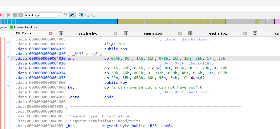Switch to the Hex view tab

277,34
